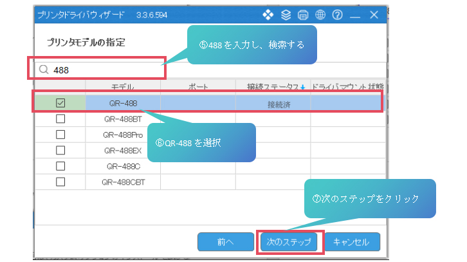Viewport: 467px width, 262px height.
Task: Check the QR-488Pro checkbox
Action: pos(60,135)
